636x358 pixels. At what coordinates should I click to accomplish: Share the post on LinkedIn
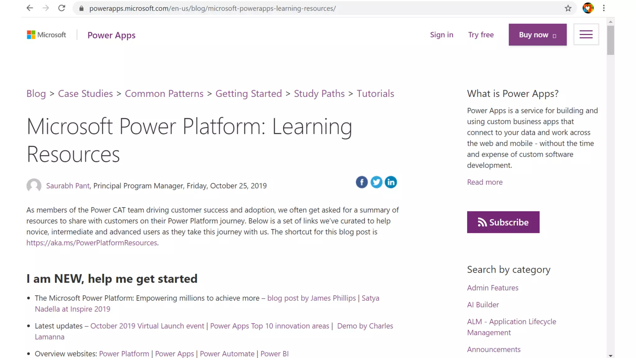(391, 182)
